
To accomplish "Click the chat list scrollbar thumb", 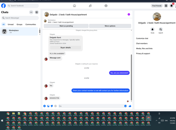I will 40,31.
